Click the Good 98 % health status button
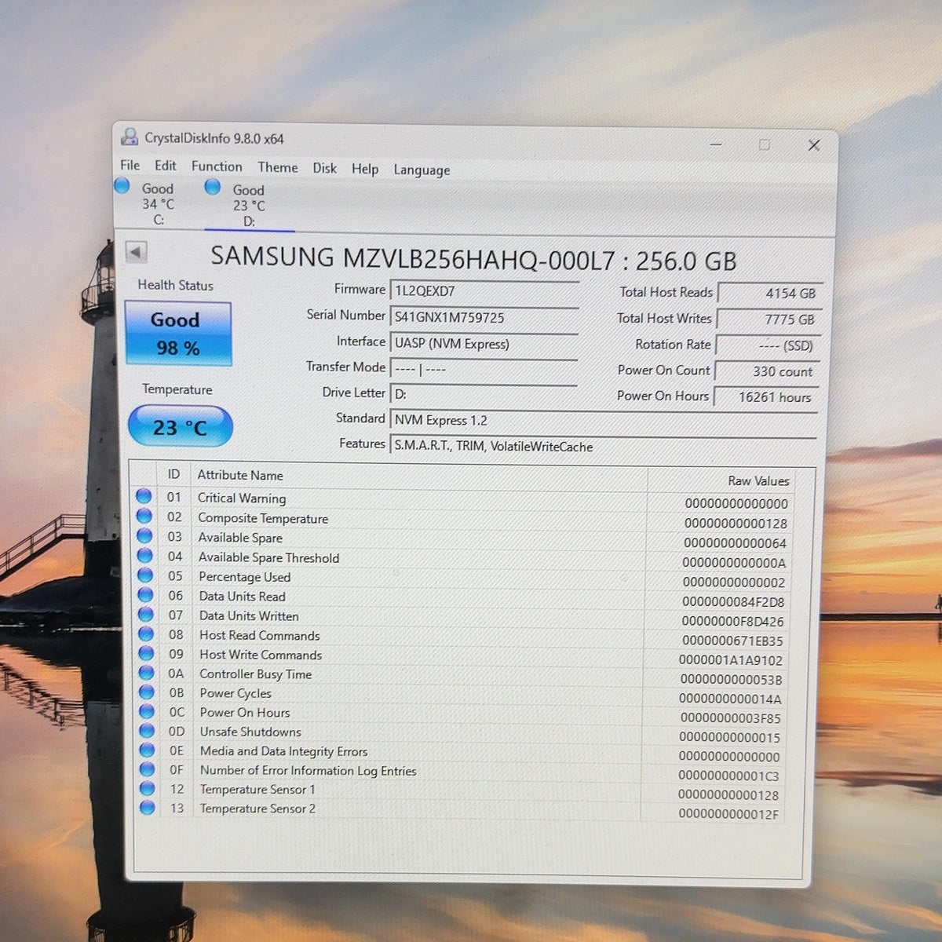942x942 pixels. click(x=178, y=334)
